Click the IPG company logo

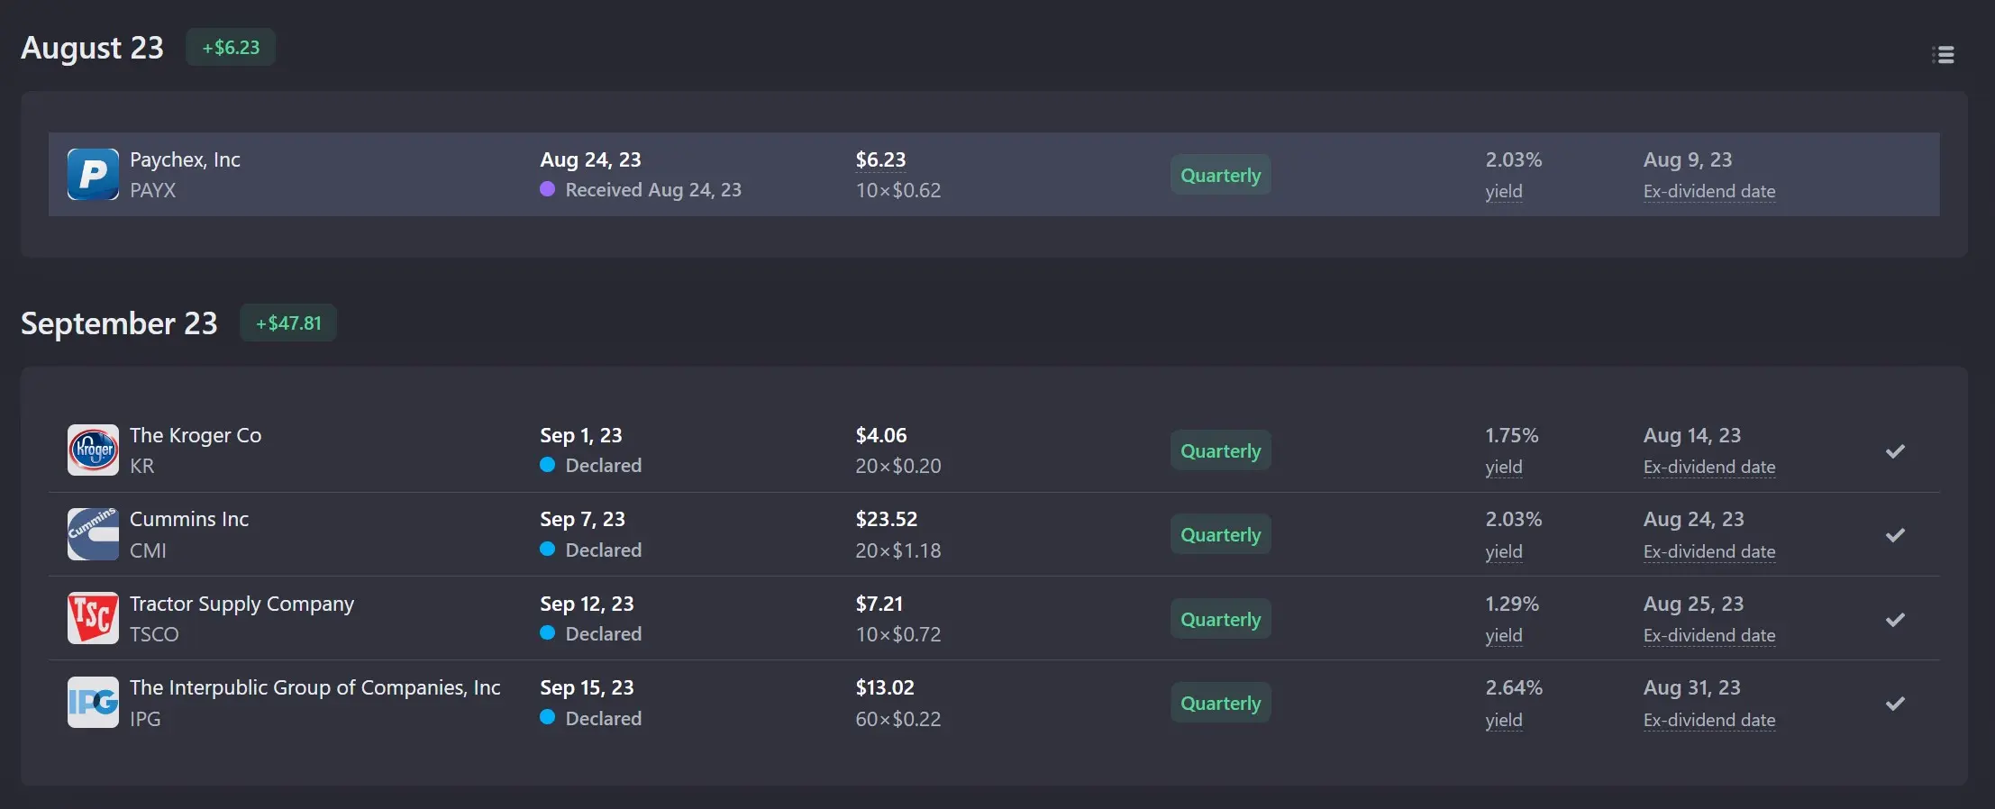(x=93, y=702)
